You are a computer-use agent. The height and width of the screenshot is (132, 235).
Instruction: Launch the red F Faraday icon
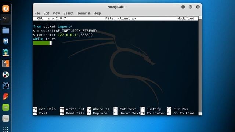(x=6, y=96)
